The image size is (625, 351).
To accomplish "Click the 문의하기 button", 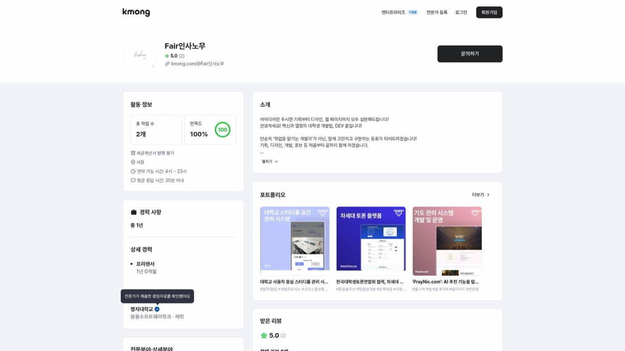I will (470, 54).
